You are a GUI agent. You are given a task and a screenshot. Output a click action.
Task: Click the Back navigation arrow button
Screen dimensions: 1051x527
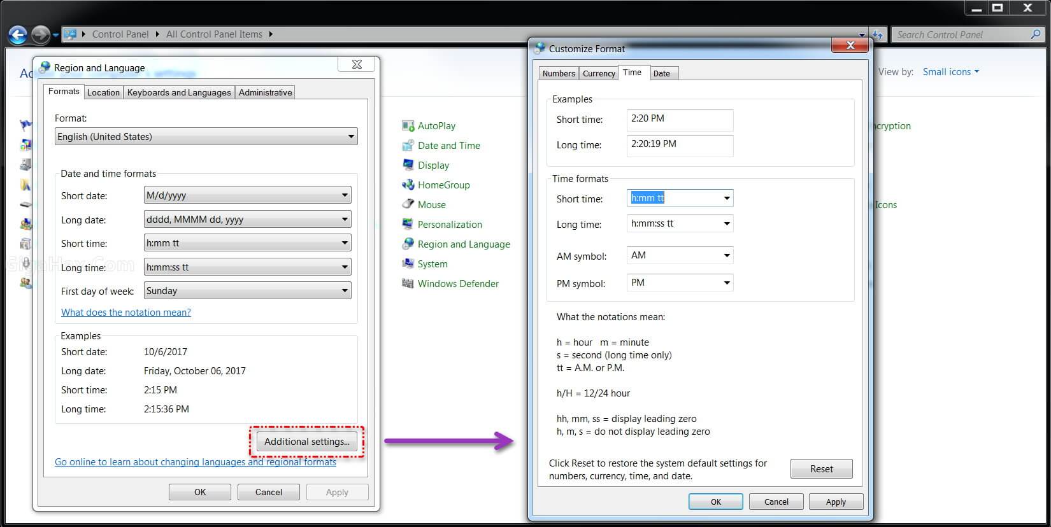pyautogui.click(x=18, y=34)
